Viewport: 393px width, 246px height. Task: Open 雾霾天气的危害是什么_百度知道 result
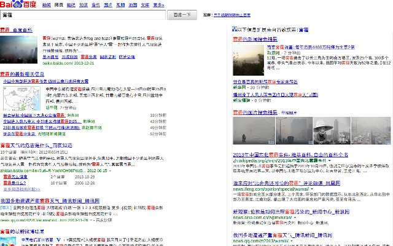(x=36, y=145)
